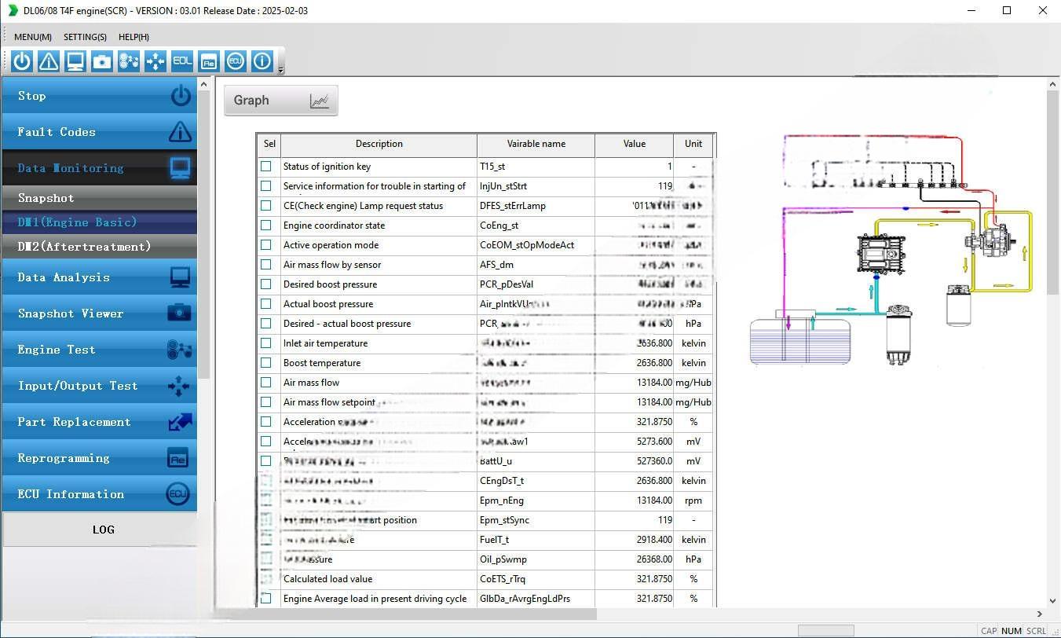Collapse the Data Monitoring sidebar section

[99, 168]
